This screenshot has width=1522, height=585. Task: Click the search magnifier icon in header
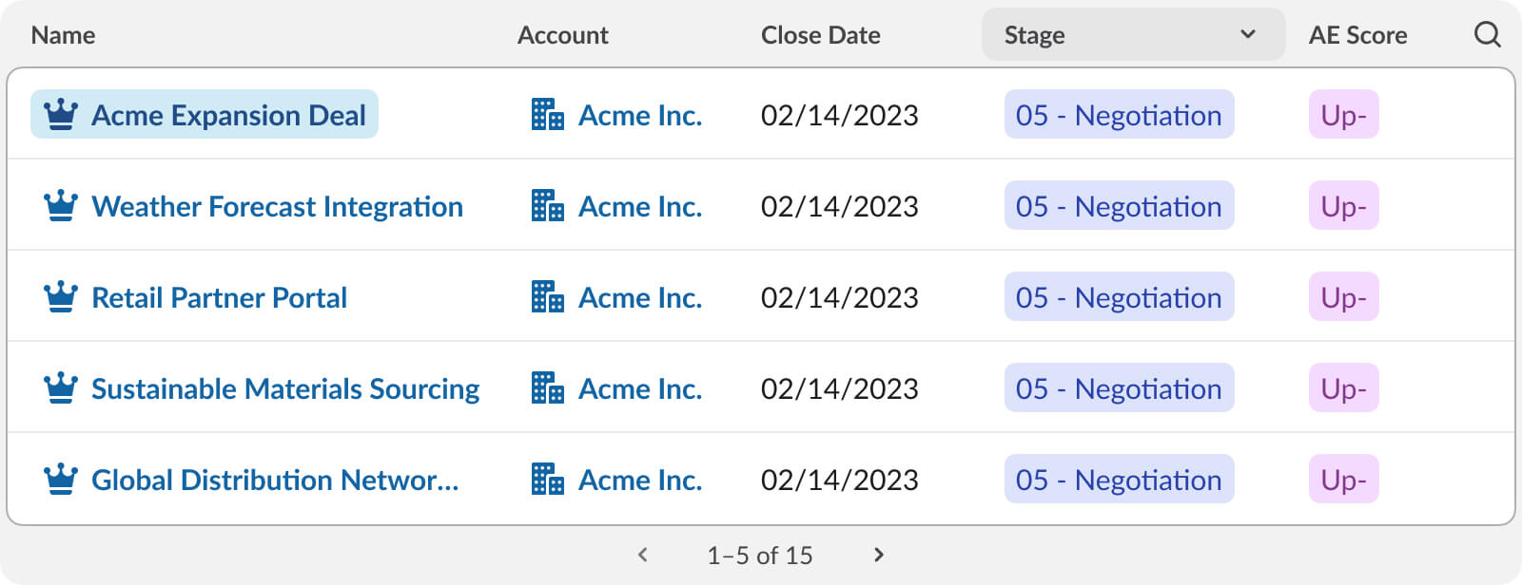point(1487,35)
